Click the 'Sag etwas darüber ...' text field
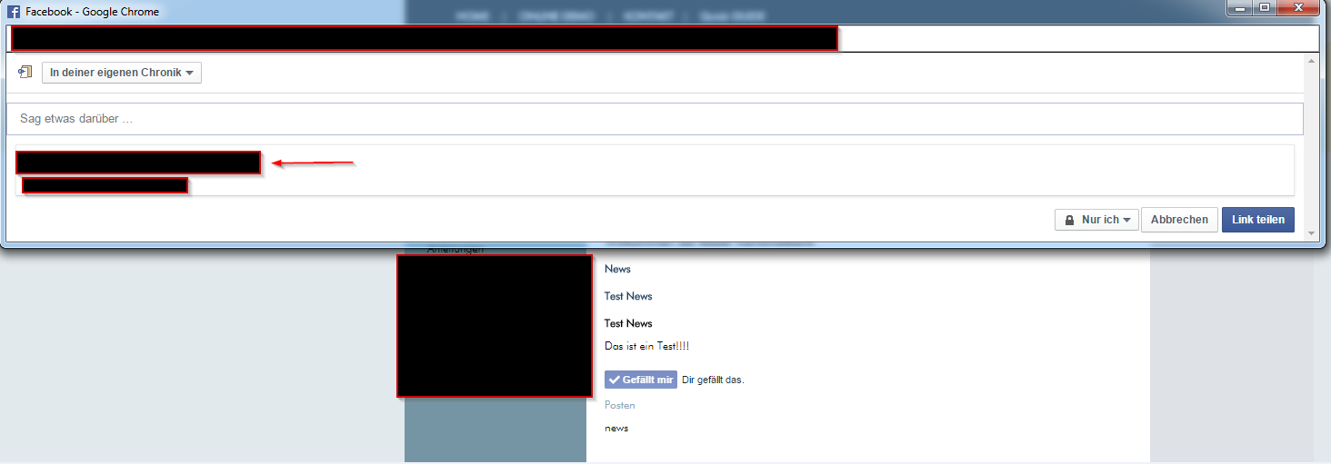The height and width of the screenshot is (464, 1331). [x=655, y=119]
